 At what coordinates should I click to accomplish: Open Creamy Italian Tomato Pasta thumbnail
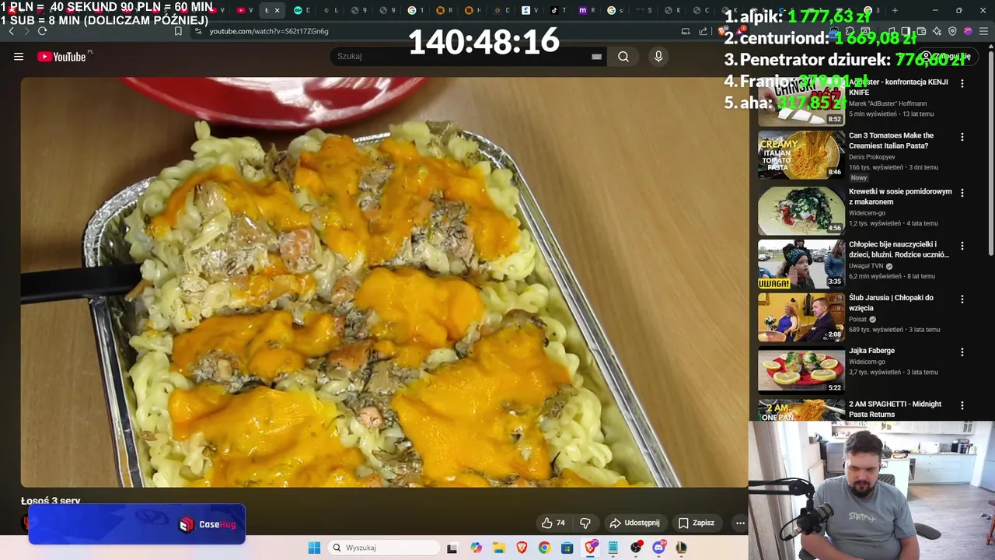pyautogui.click(x=801, y=155)
